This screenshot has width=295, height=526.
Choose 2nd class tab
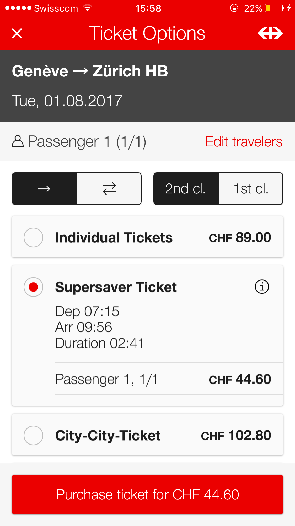click(186, 189)
